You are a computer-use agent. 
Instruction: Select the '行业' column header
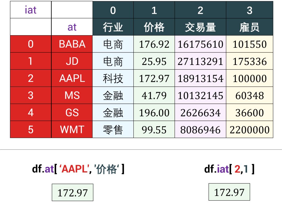pyautogui.click(x=113, y=27)
